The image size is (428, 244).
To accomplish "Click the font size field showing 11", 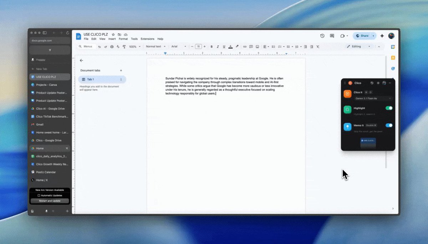I will click(x=198, y=47).
